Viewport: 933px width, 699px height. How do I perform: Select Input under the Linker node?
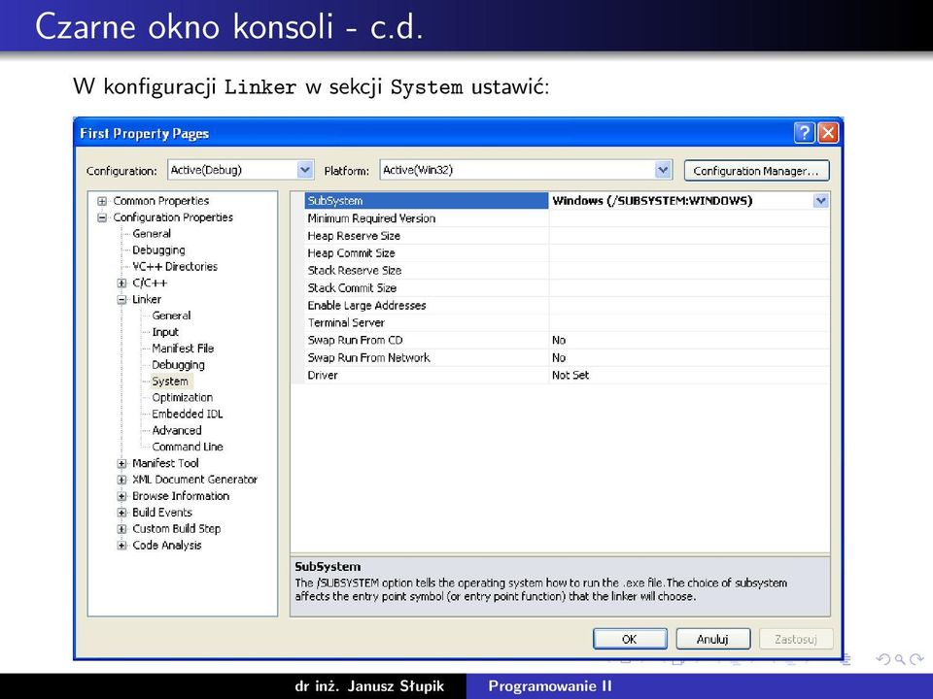165,332
